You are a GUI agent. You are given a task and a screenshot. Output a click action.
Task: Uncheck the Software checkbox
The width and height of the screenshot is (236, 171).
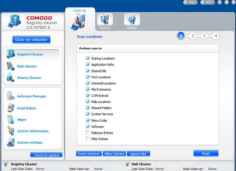click(x=88, y=127)
